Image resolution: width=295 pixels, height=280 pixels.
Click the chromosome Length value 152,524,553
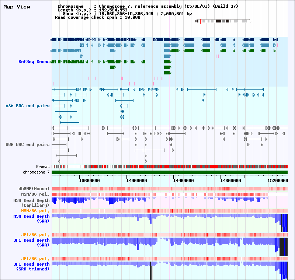click(113, 10)
